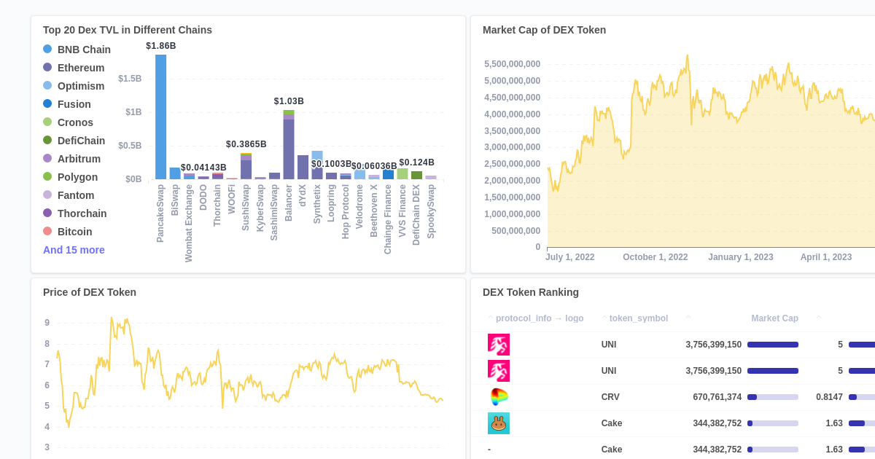The height and width of the screenshot is (459, 875).
Task: Click the PancakeSwap bunny logo
Action: point(499,423)
